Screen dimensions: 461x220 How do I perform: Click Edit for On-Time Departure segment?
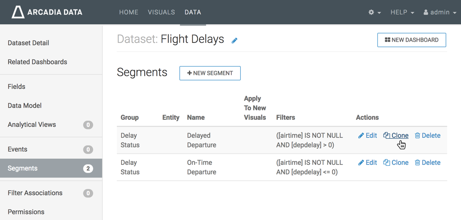coord(367,163)
